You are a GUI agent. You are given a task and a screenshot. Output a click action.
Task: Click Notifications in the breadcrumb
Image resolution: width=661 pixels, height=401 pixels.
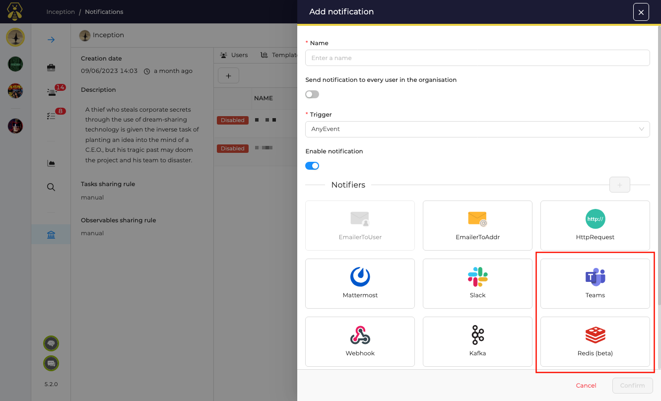click(104, 12)
